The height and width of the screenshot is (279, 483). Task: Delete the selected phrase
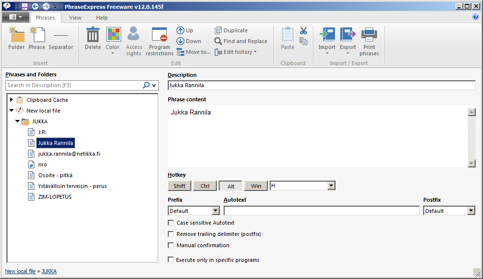point(93,39)
